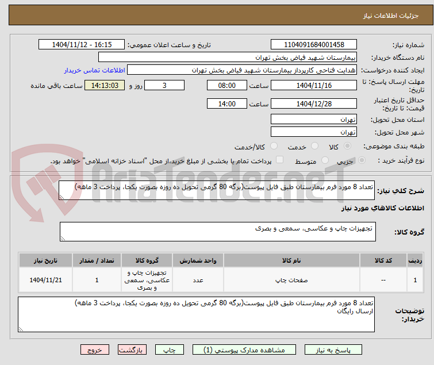Choose the جزیی purchase process radio
Screen dimensions: 434x365
[x=362, y=160]
